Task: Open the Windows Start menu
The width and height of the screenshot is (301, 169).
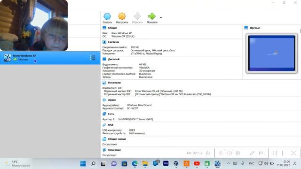Action: pyautogui.click(x=83, y=164)
